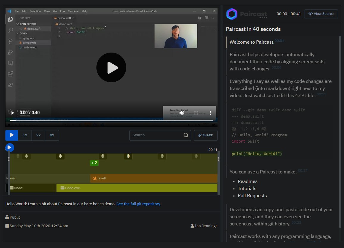Select readme.md in the video's VS Code explorer
The height and width of the screenshot is (248, 344).
pos(29,48)
